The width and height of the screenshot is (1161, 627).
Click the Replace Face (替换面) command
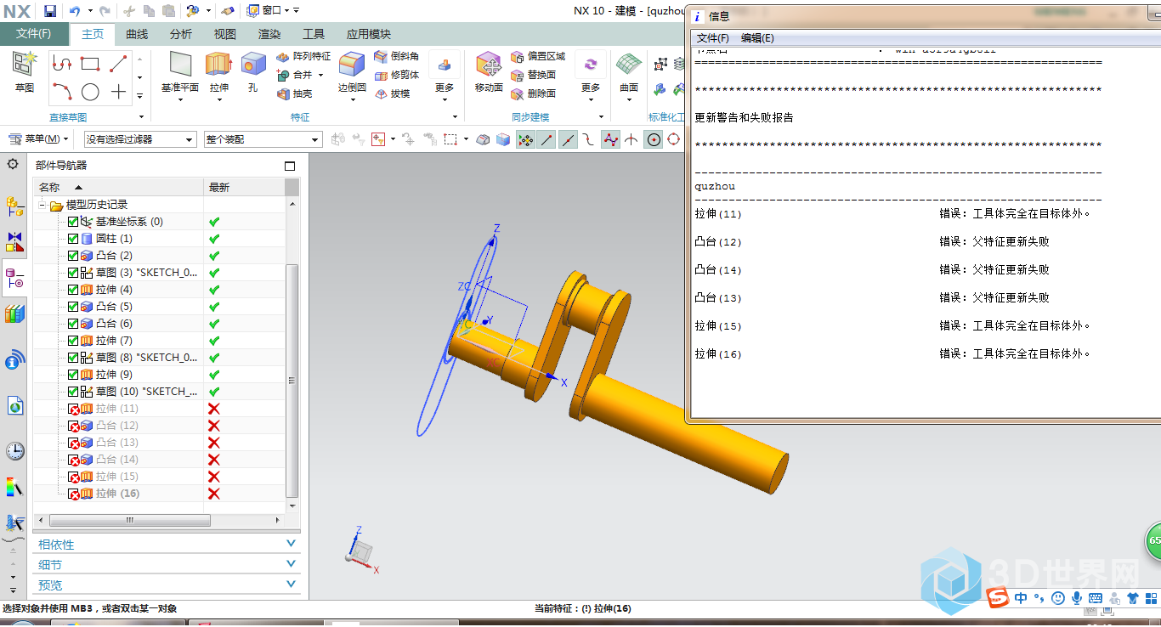(534, 75)
